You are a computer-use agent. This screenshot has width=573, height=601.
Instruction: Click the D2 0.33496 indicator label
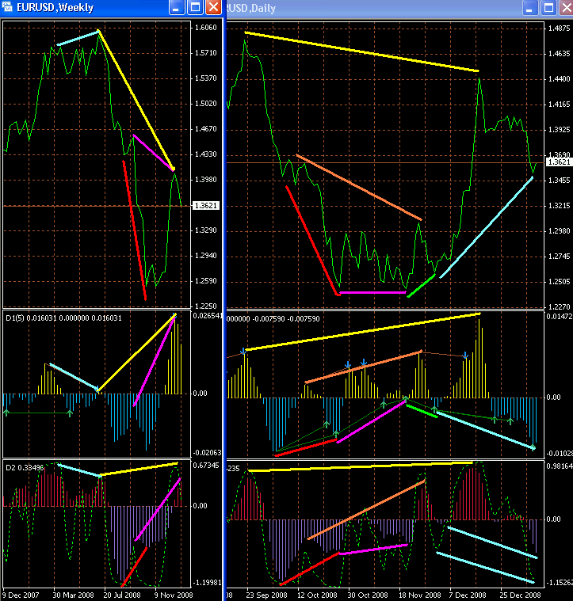[x=25, y=468]
